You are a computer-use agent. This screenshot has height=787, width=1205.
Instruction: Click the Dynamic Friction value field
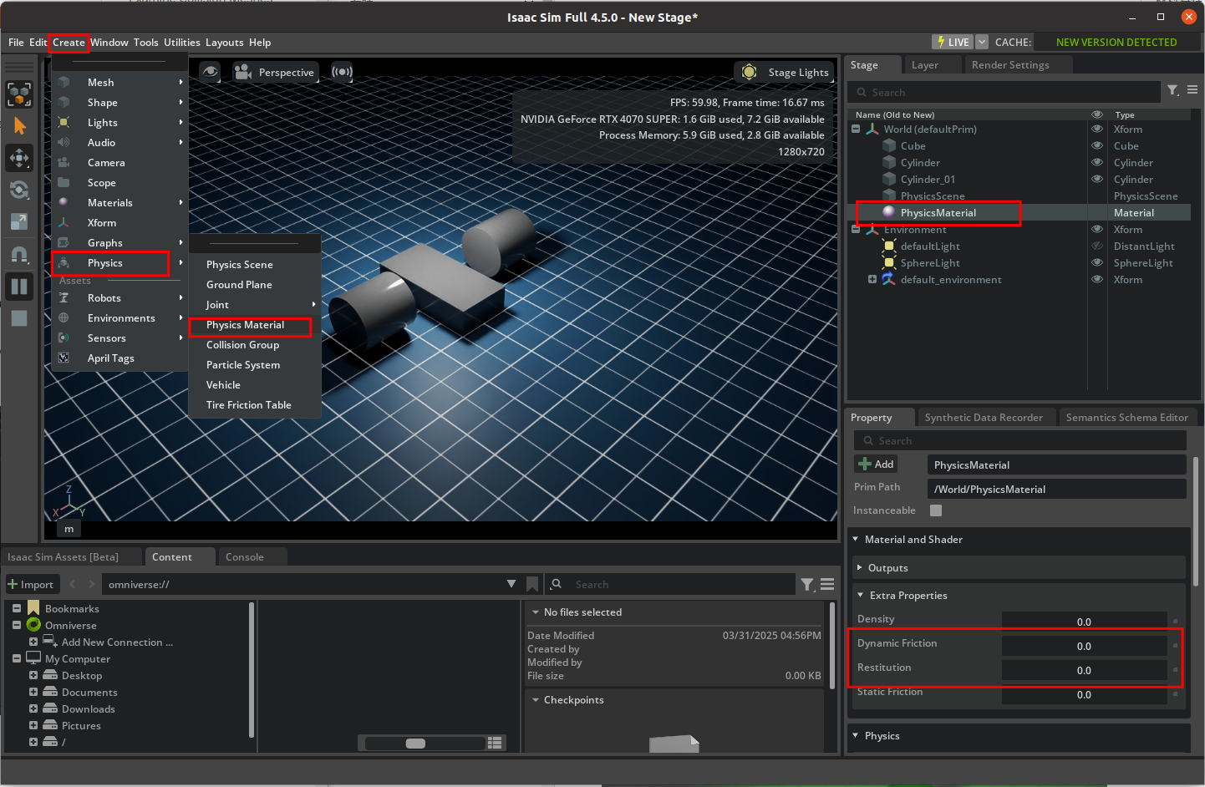point(1084,646)
